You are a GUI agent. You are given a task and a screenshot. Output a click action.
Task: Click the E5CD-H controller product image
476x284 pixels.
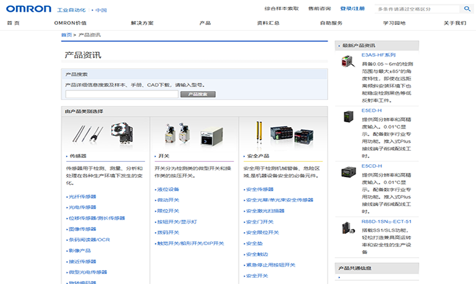point(347,172)
